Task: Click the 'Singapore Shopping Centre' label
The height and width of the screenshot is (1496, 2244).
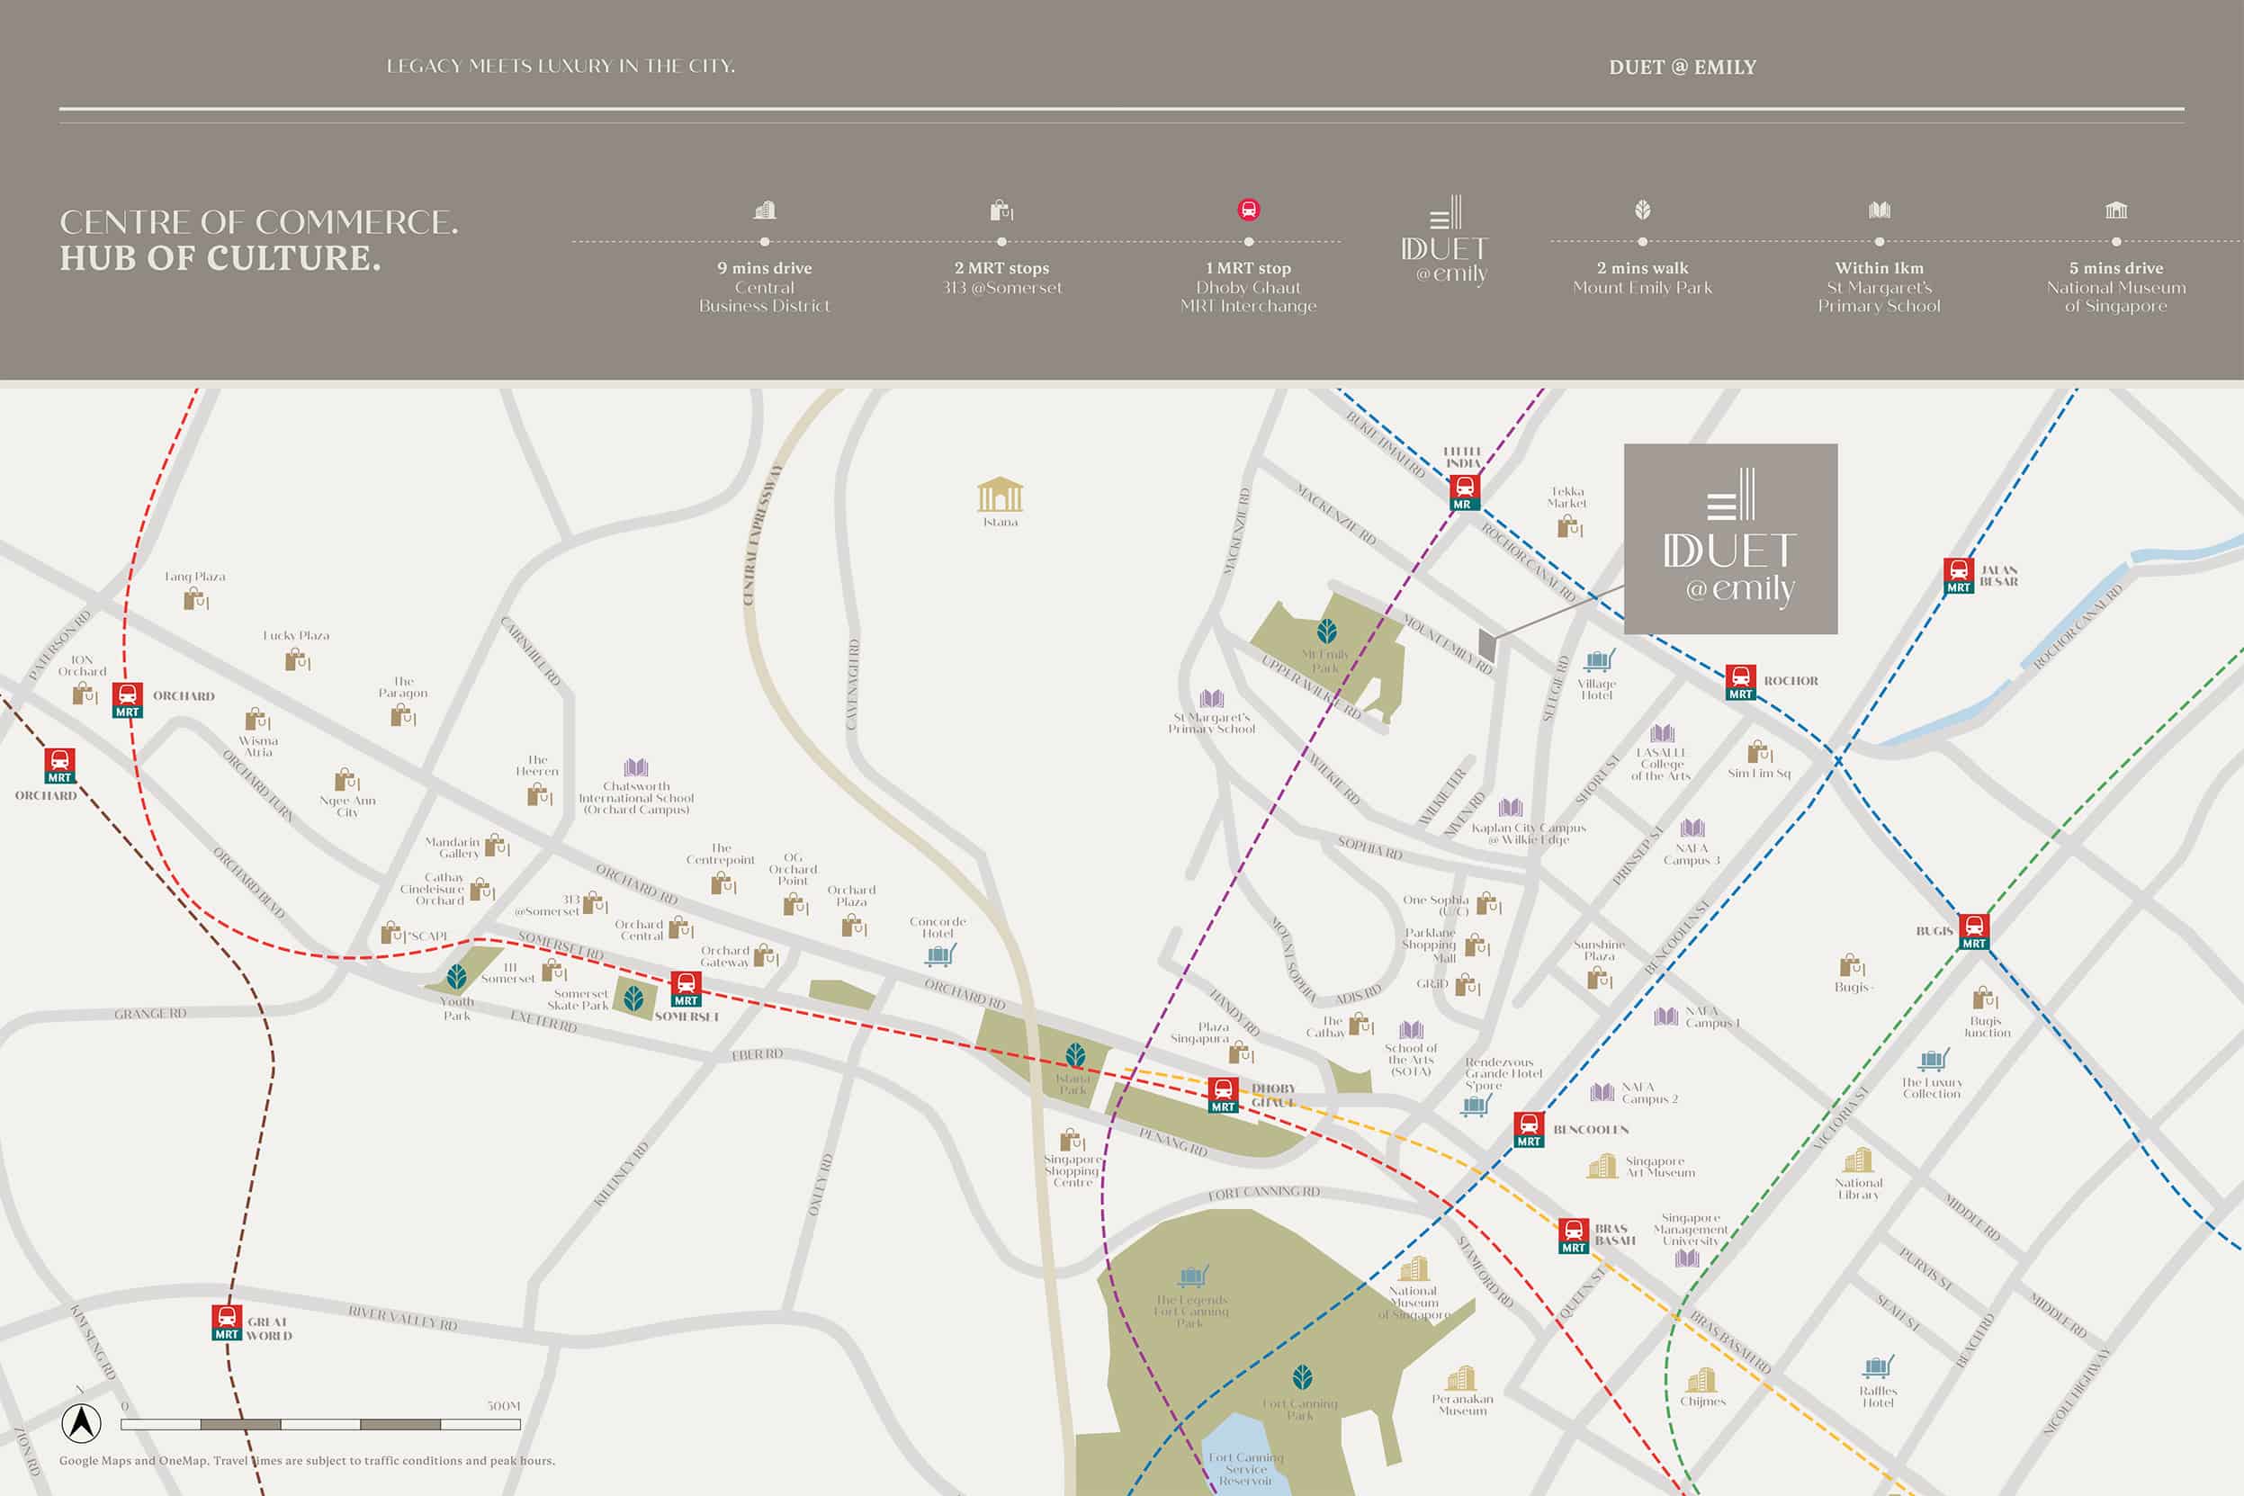Action: point(1073,1170)
